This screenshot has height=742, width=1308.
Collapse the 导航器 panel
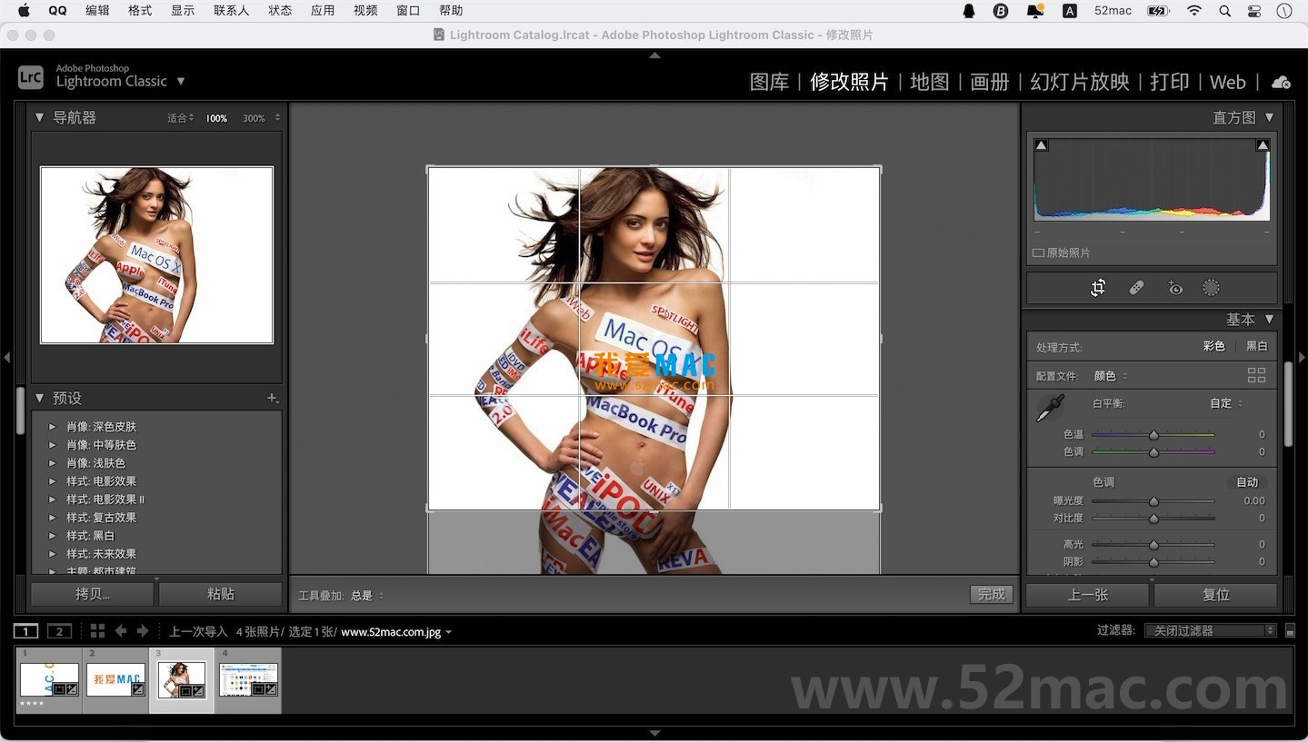point(39,117)
